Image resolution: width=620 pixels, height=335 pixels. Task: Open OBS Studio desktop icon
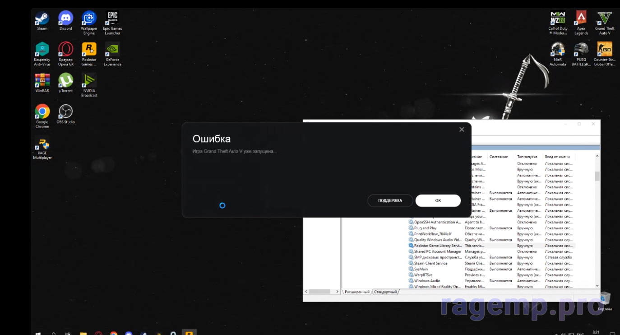[65, 112]
